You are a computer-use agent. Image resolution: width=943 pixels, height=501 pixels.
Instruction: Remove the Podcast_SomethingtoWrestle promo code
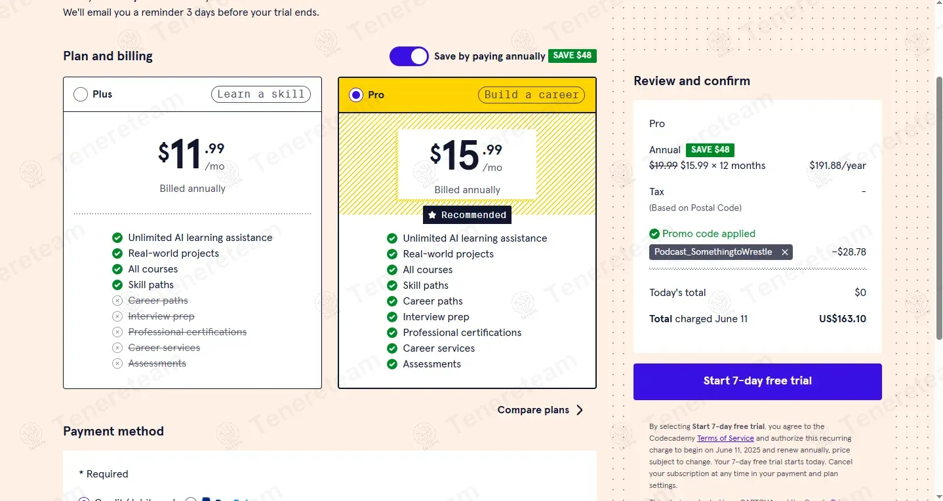pyautogui.click(x=784, y=252)
